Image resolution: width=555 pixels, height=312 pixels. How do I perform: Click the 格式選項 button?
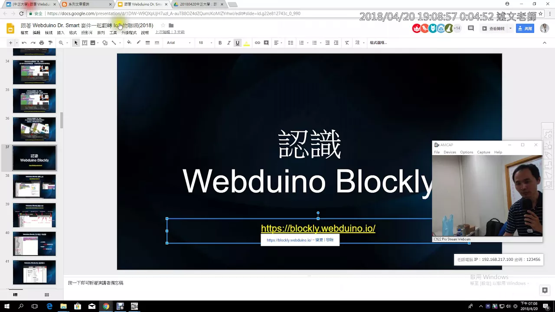pyautogui.click(x=378, y=43)
